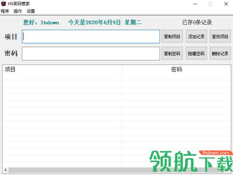Minimize the HS密码管家 window
Image resolution: width=233 pixels, height=175 pixels.
pyautogui.click(x=195, y=4)
